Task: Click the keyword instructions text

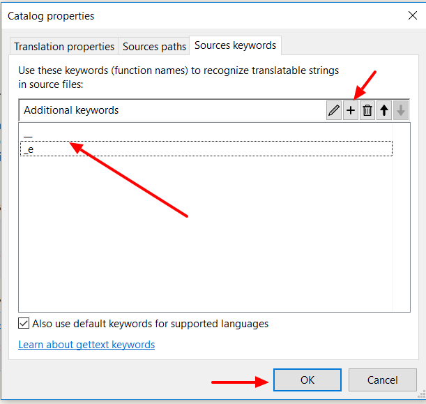Action: tap(178, 77)
